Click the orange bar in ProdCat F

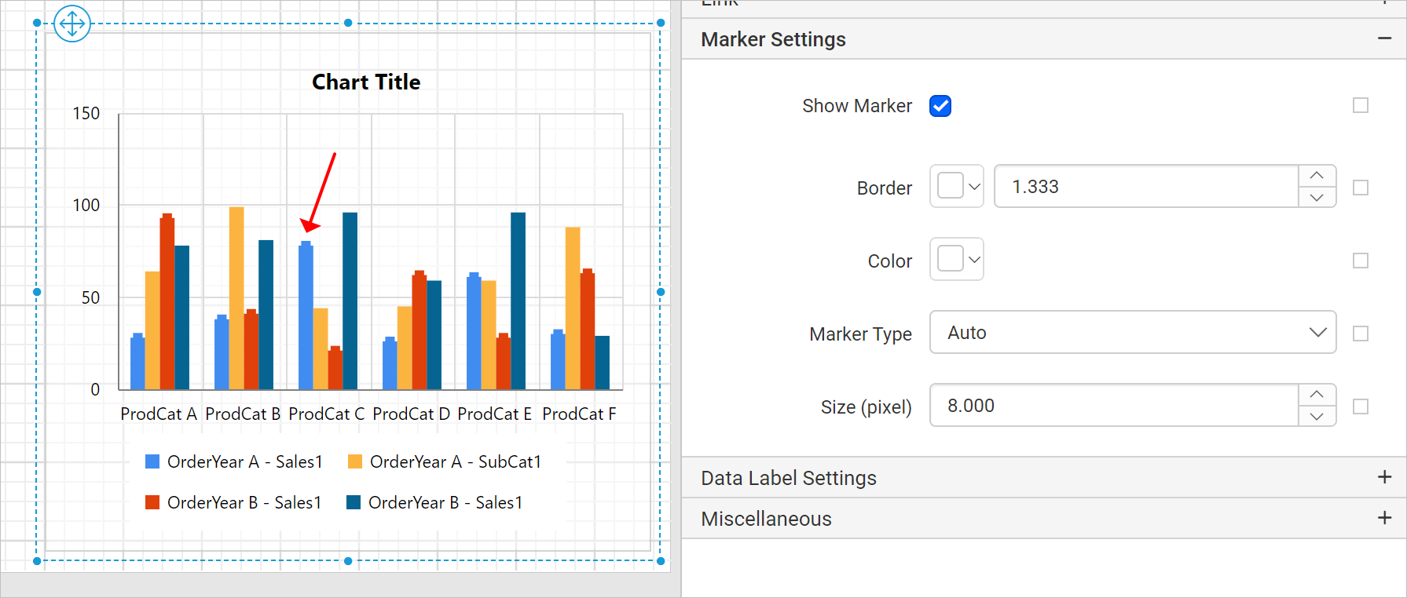pos(573,308)
